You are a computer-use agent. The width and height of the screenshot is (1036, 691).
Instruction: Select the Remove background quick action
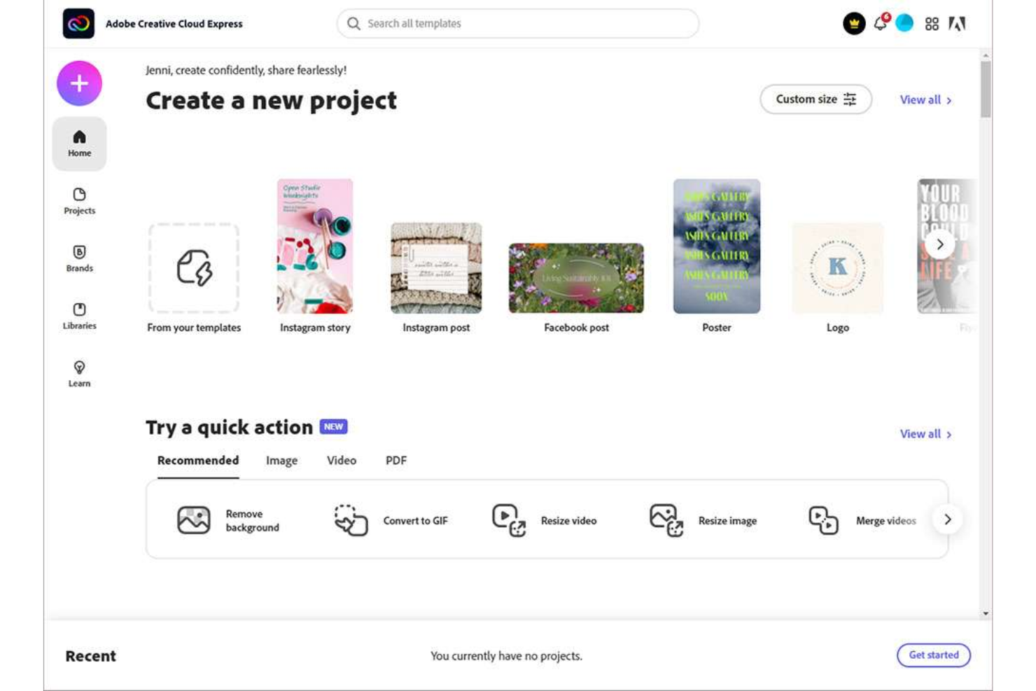[x=232, y=520]
